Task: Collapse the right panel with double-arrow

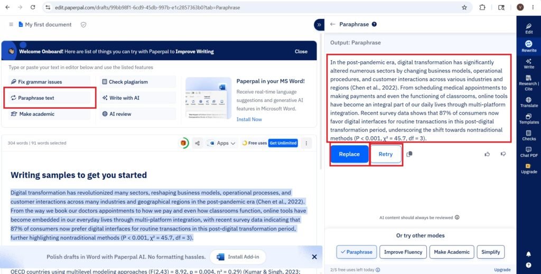Action: click(x=319, y=24)
